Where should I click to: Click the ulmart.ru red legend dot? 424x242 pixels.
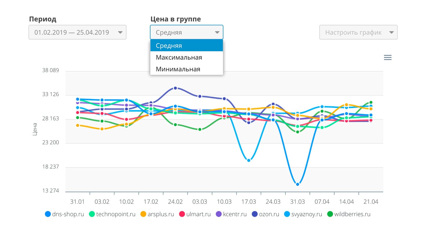pyautogui.click(x=182, y=214)
